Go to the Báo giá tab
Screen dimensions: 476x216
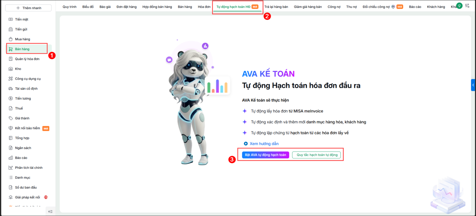105,7
